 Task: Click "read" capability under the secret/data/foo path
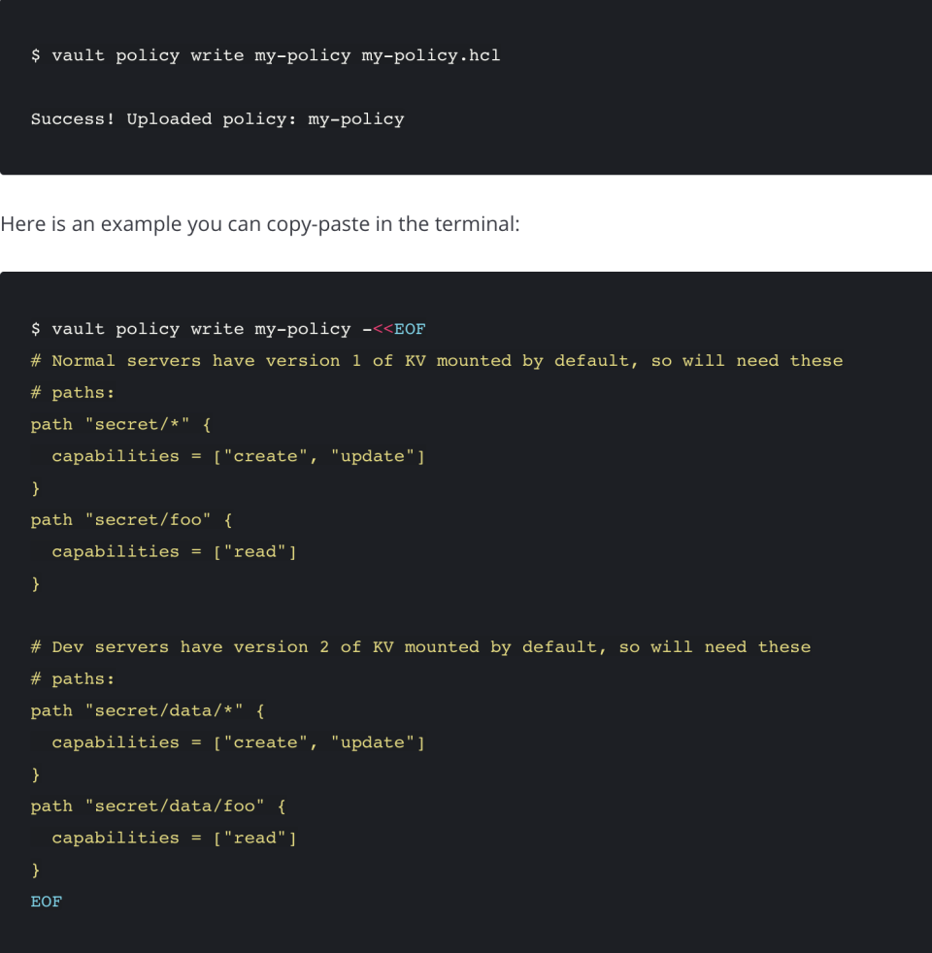click(x=255, y=838)
